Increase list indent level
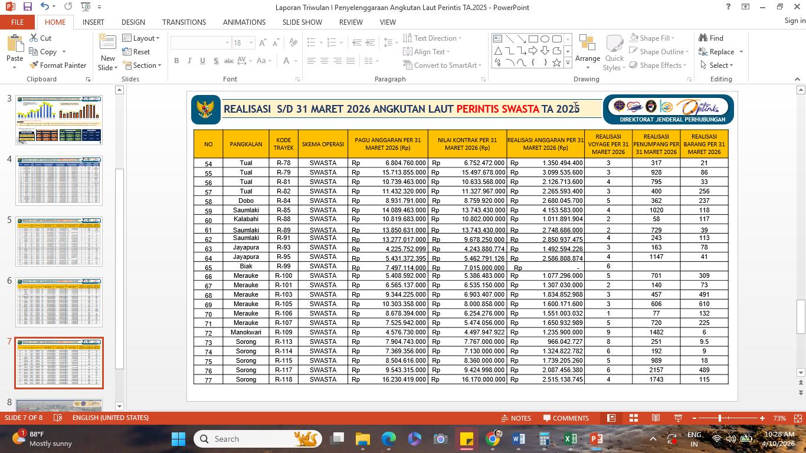Viewport: 806px width, 453px height. click(370, 43)
